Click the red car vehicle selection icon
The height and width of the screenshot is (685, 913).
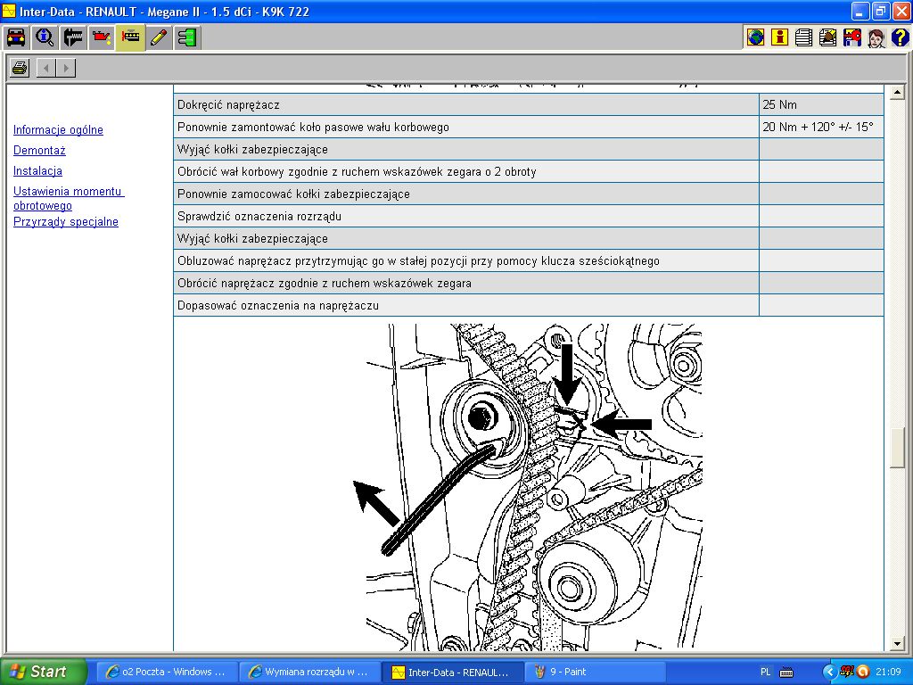(16, 37)
